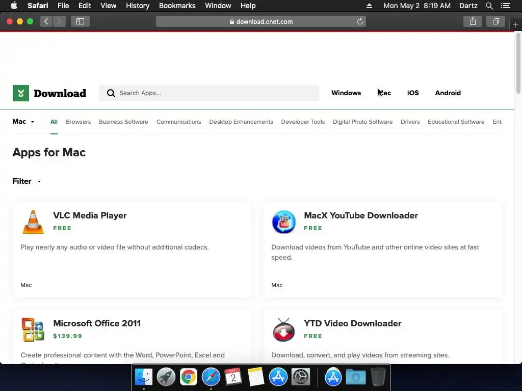Open the Safari File menu
The image size is (522, 391).
(63, 6)
